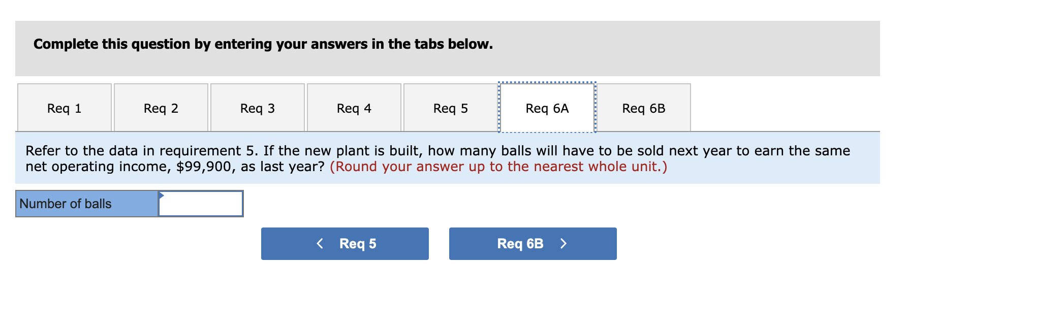The image size is (1063, 327).
Task: Open the Req 2 tab
Action: (161, 108)
